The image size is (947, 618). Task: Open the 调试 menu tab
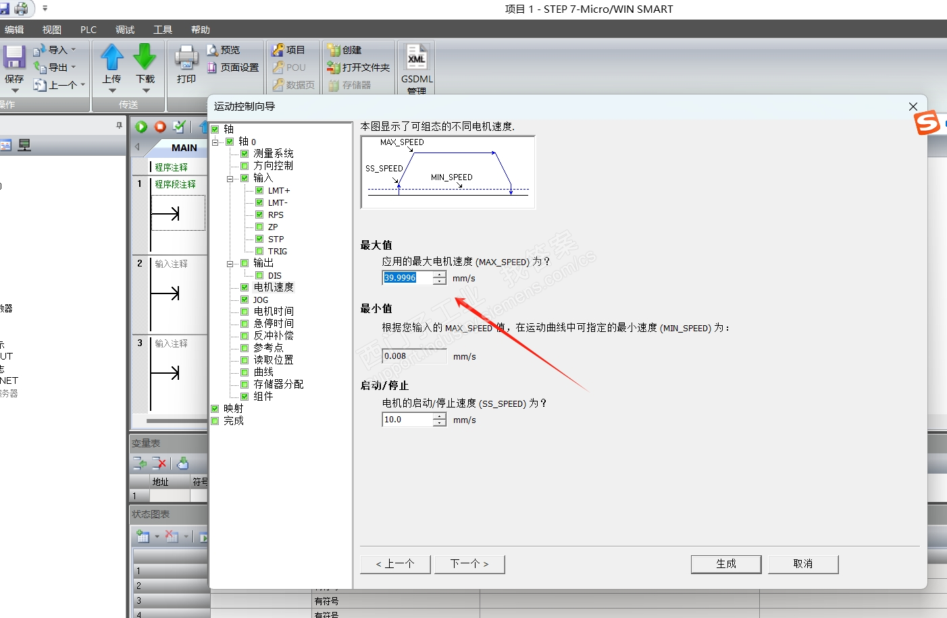click(125, 30)
